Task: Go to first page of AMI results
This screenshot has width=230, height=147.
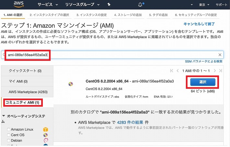Action: (172, 71)
